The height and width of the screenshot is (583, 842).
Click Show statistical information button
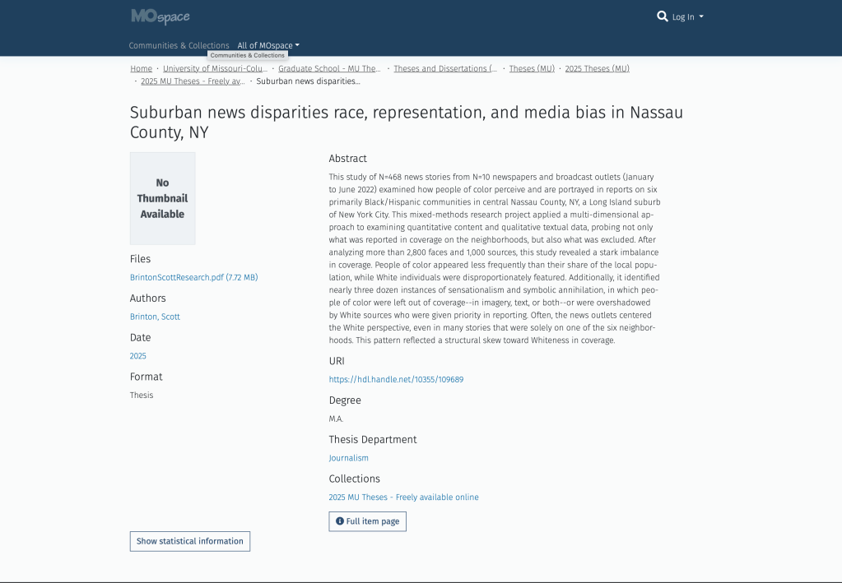(x=189, y=541)
